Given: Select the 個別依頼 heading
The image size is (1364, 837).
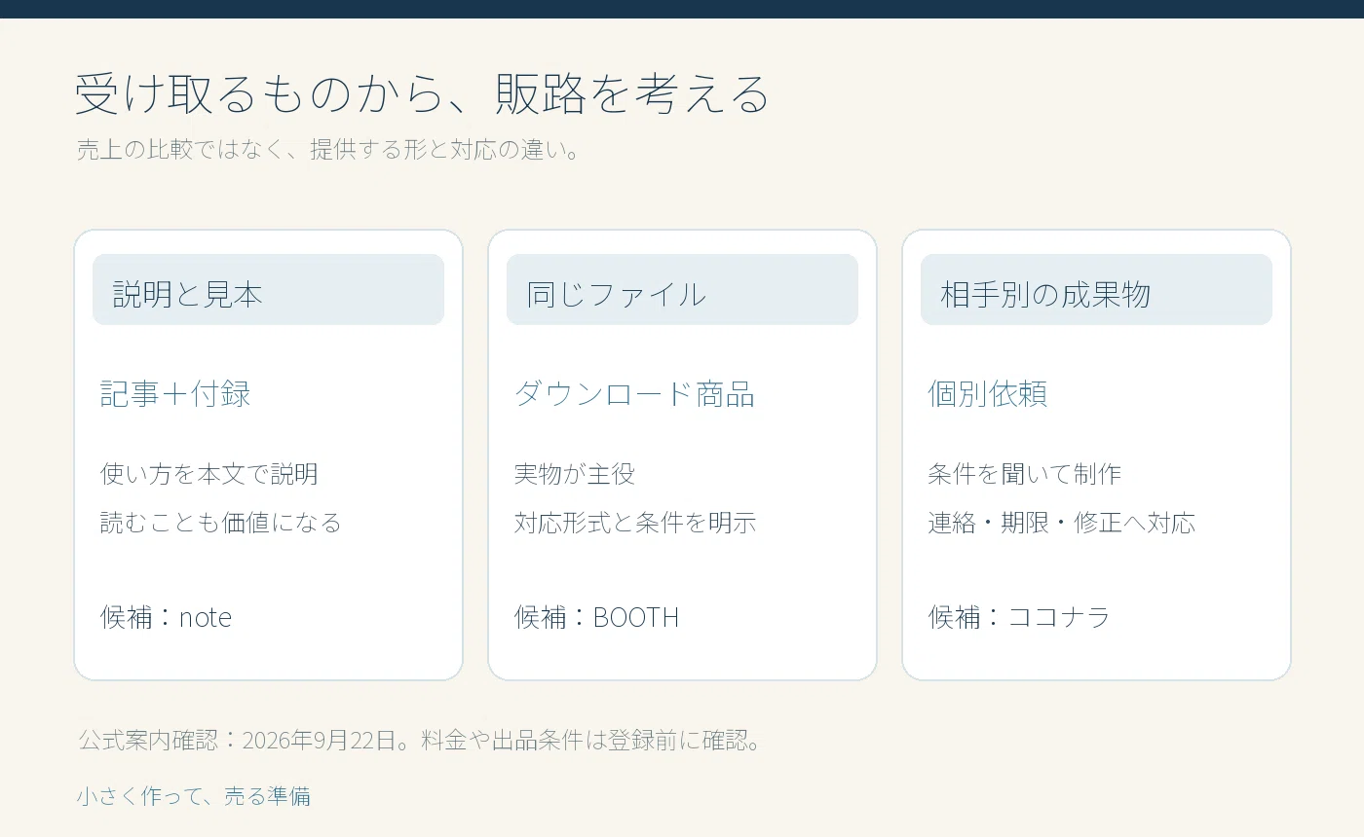Looking at the screenshot, I should (x=988, y=394).
